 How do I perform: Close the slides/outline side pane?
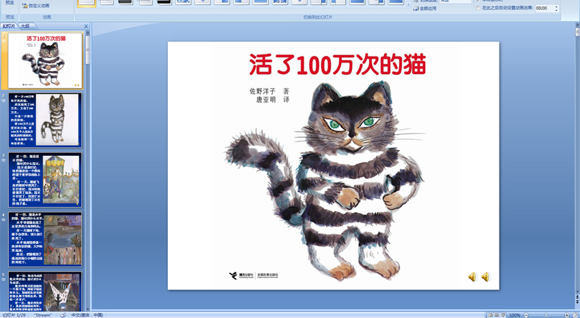click(x=86, y=27)
